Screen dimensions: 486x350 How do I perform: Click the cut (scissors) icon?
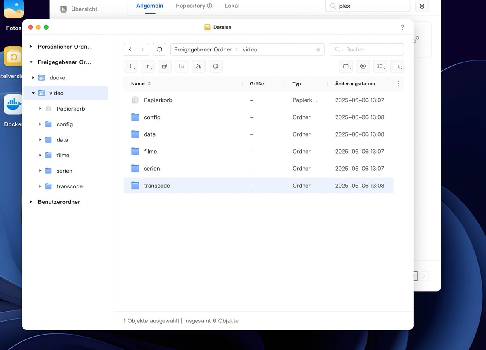(198, 66)
